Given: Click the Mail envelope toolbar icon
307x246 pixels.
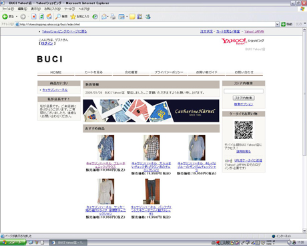Looking at the screenshot, I should (104, 17).
